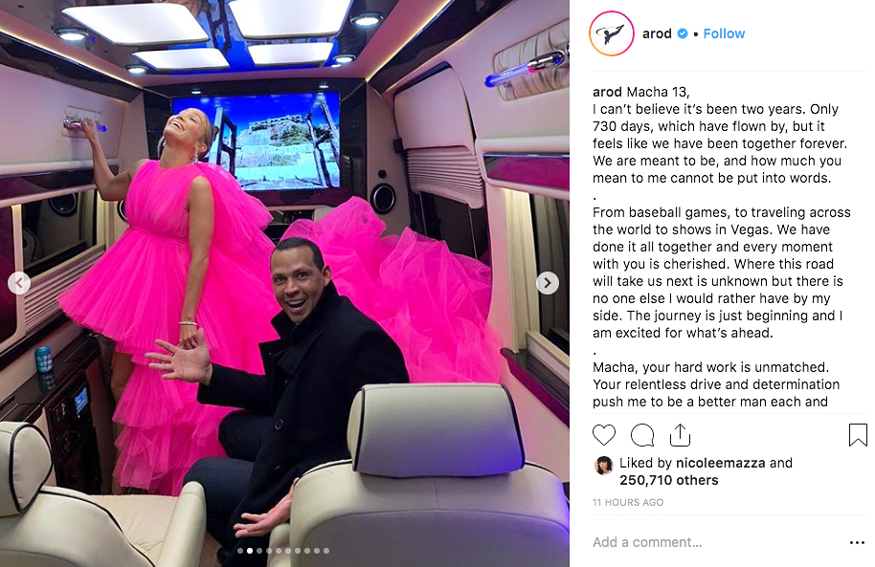Open arod's profile picture avatar
This screenshot has width=875, height=567.
[612, 33]
